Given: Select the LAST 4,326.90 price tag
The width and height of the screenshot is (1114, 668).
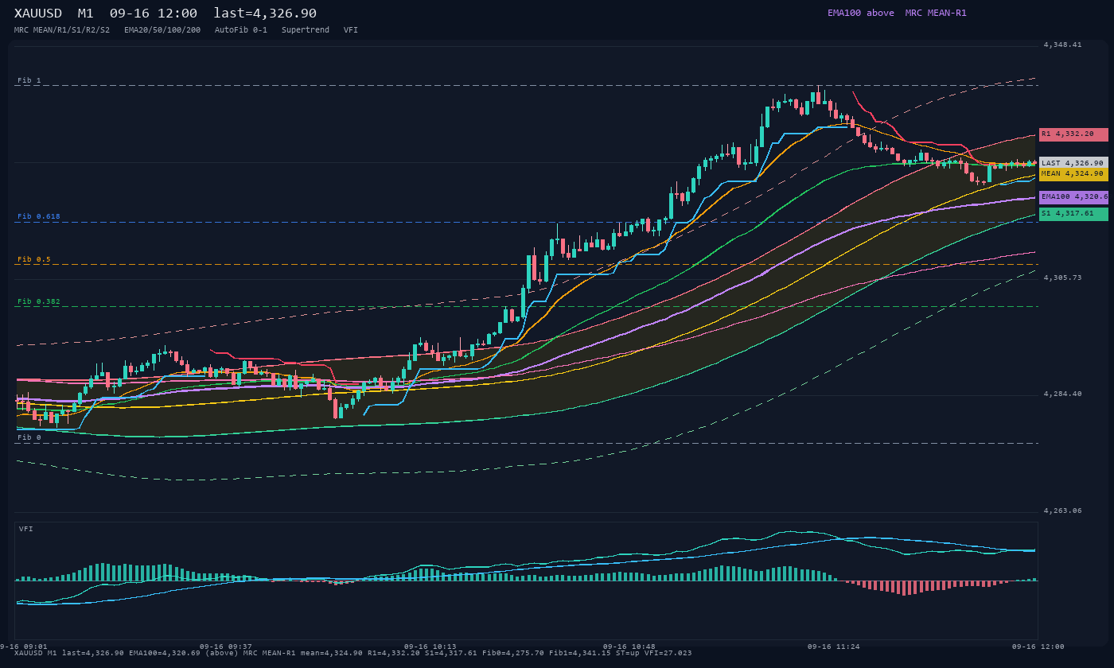Looking at the screenshot, I should click(1073, 162).
